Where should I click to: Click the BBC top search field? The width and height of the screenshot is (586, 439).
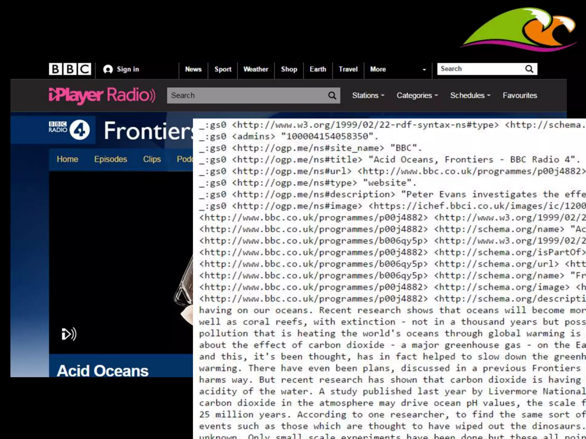(x=481, y=69)
